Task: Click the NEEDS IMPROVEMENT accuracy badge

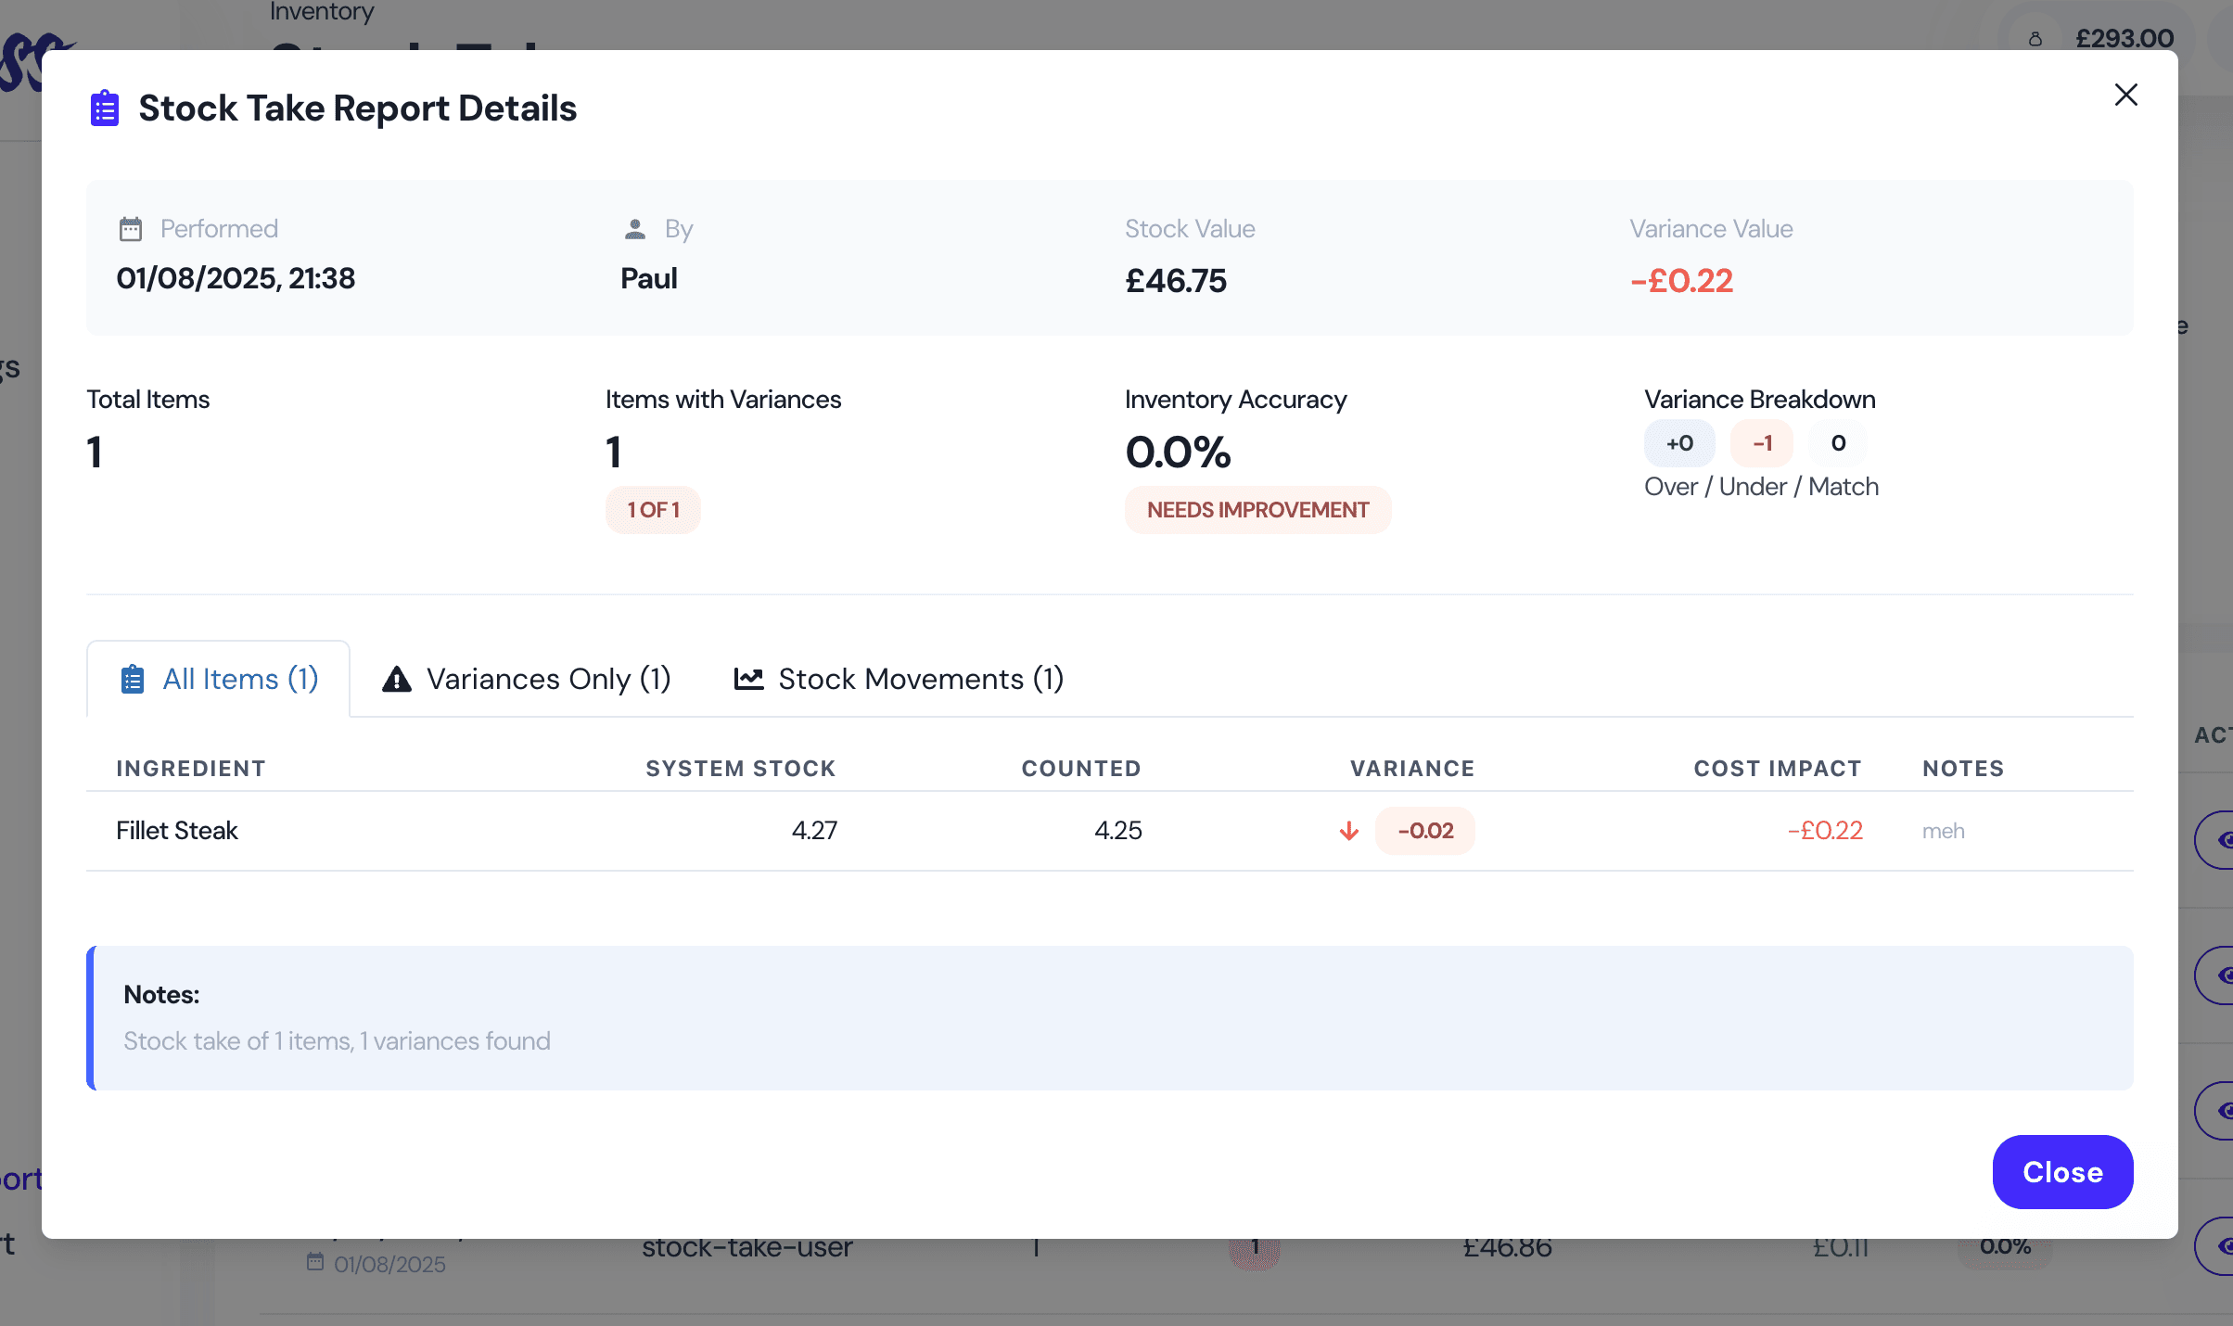Action: 1257,510
